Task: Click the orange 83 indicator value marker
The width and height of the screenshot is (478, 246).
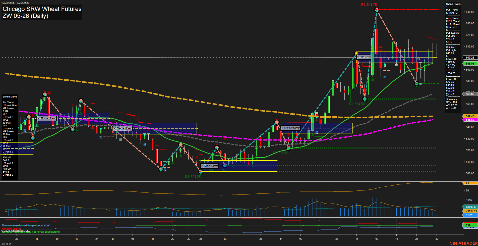Action: tap(470, 183)
